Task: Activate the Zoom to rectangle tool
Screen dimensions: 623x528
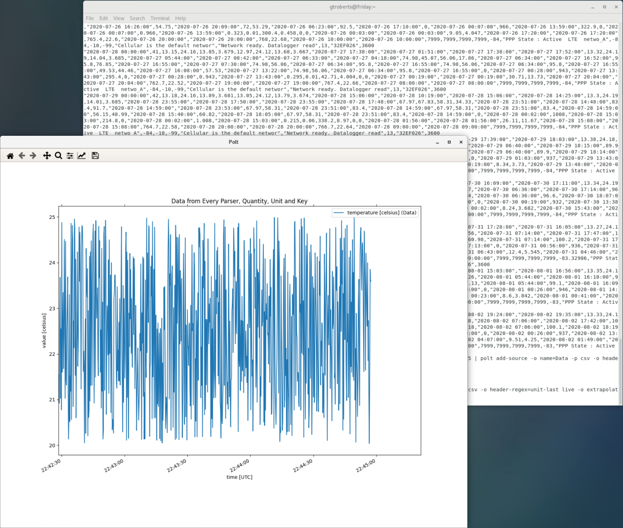Action: pos(58,155)
